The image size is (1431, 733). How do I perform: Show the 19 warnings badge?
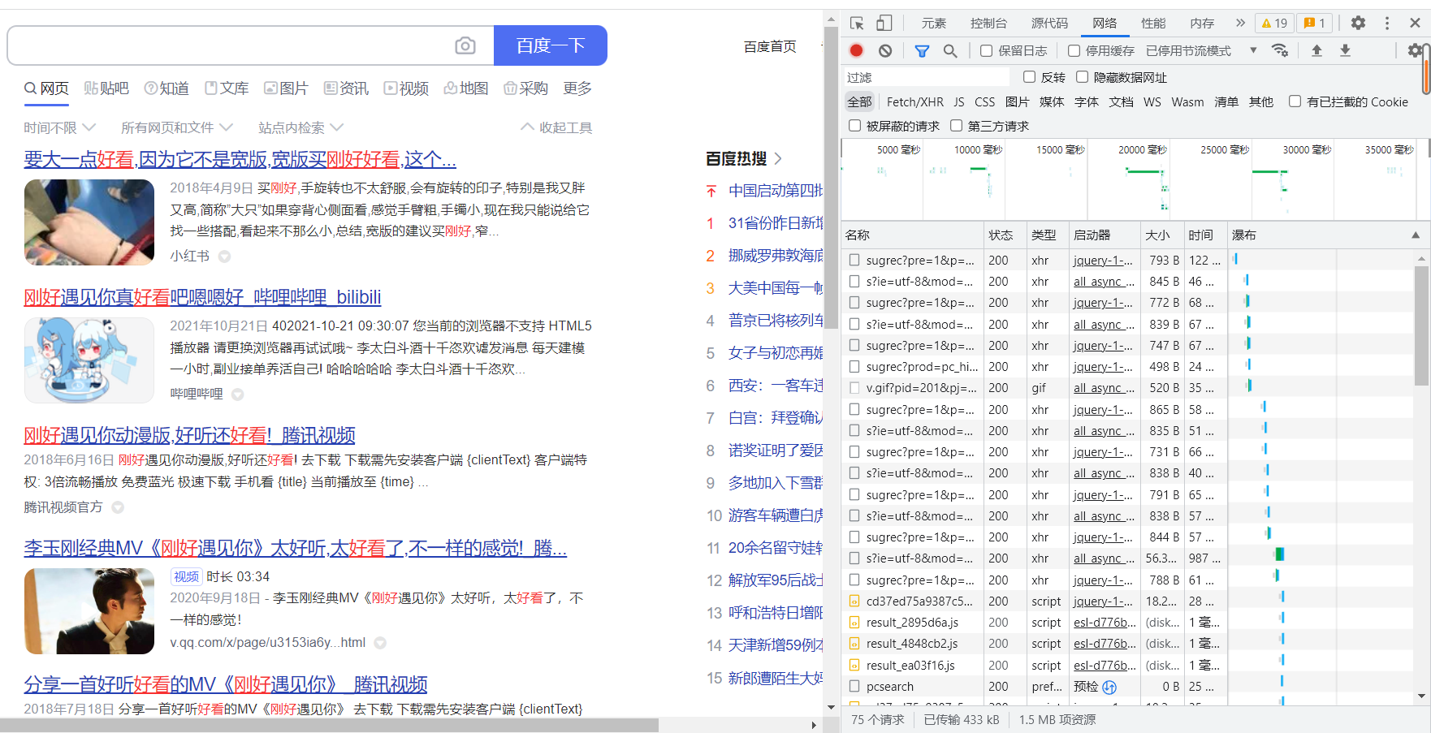[1274, 23]
